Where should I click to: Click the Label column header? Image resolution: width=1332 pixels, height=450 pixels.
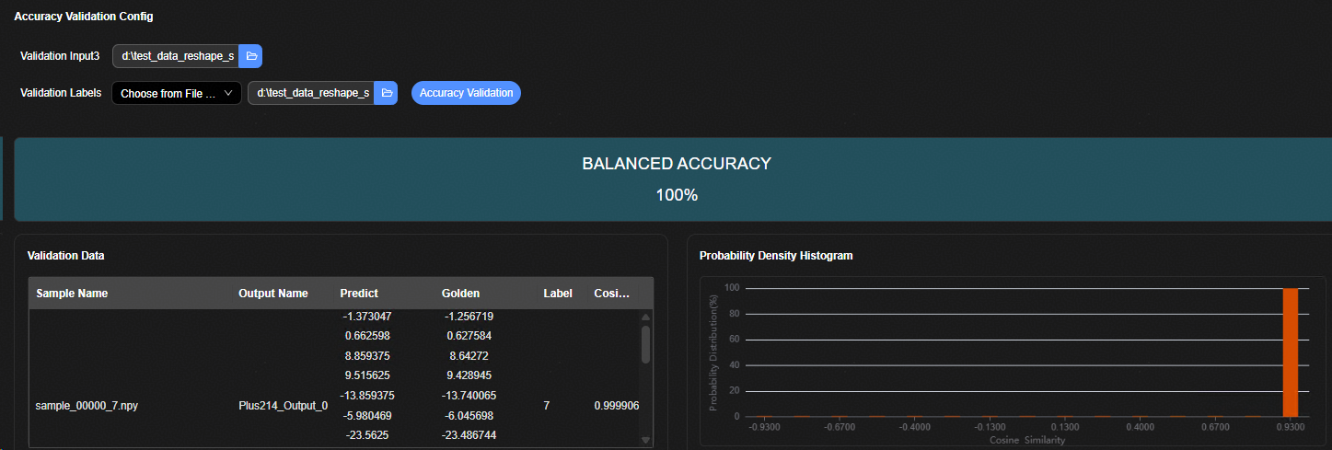(558, 294)
